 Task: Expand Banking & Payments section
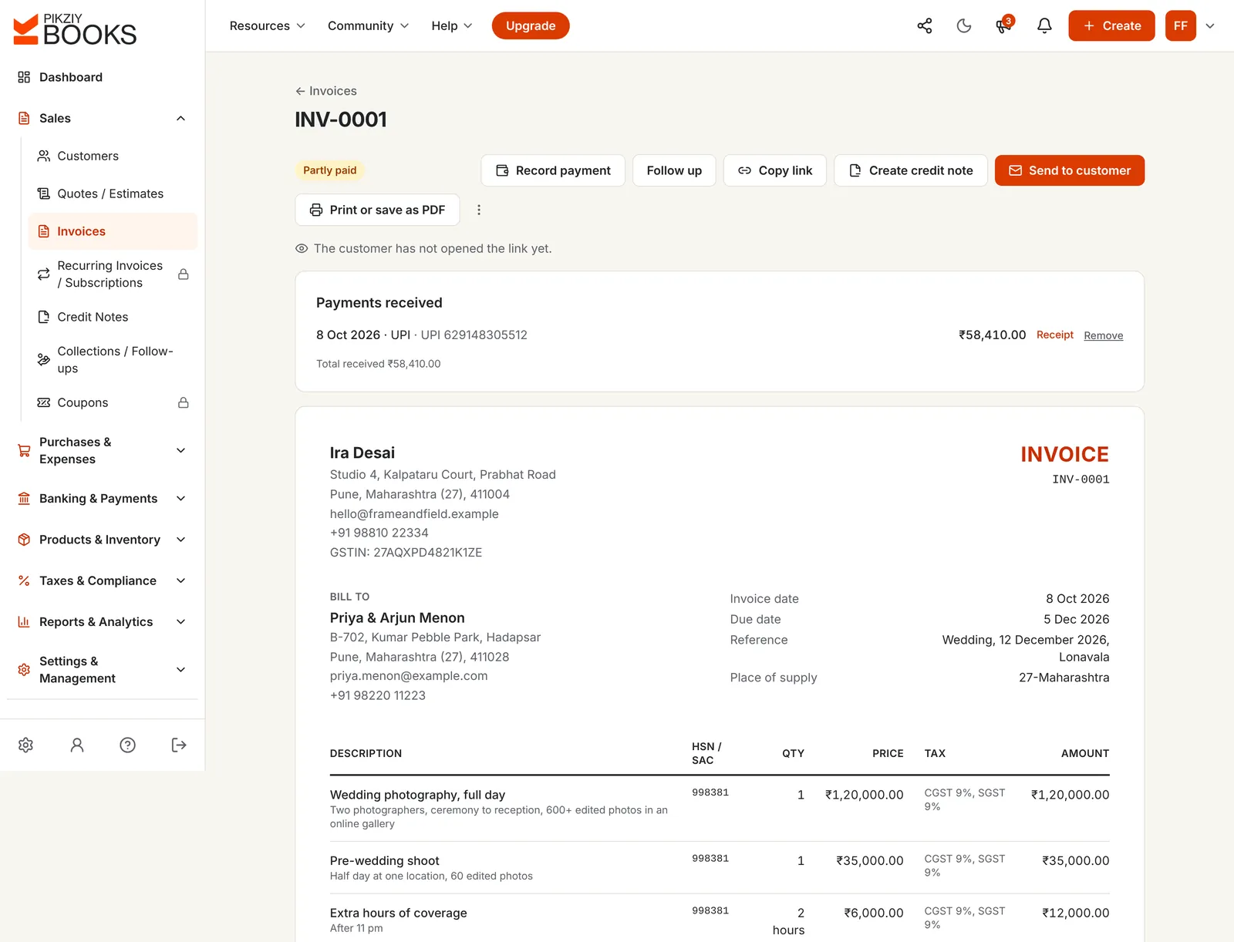point(102,499)
